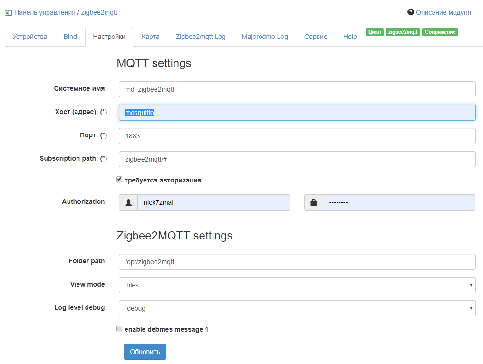
Task: Go to the Zigbee2mqtt Log tab
Action: point(201,37)
